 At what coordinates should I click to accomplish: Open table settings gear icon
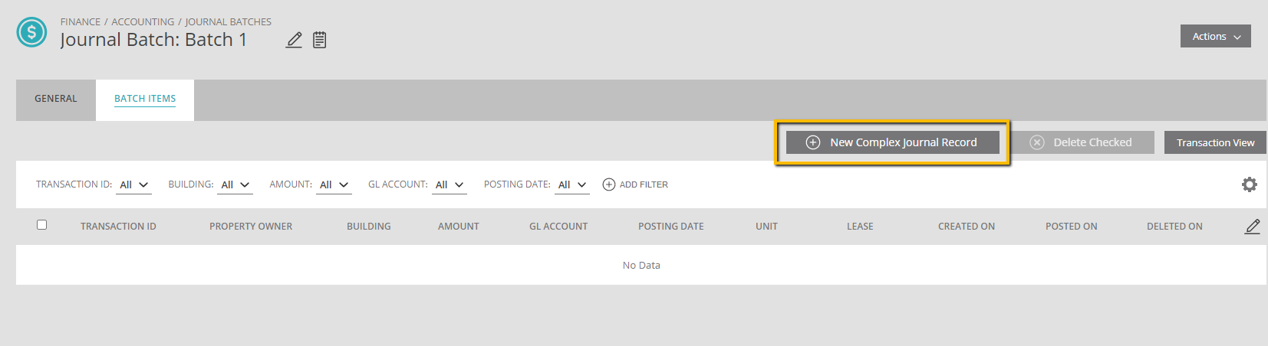click(1250, 184)
